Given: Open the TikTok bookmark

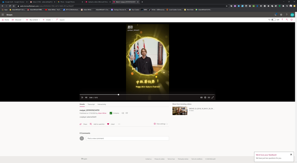Looking at the screenshot, I should [157, 10].
